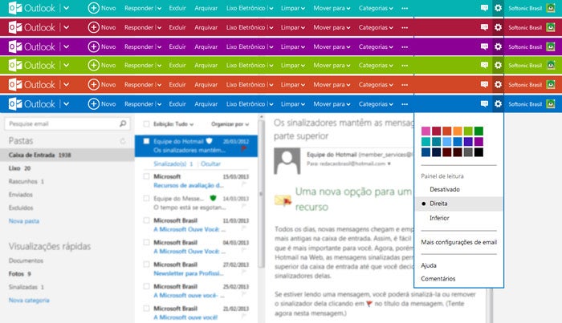The height and width of the screenshot is (323, 562).
Task: Check the select-all box beside Exibição
Action: pos(145,124)
